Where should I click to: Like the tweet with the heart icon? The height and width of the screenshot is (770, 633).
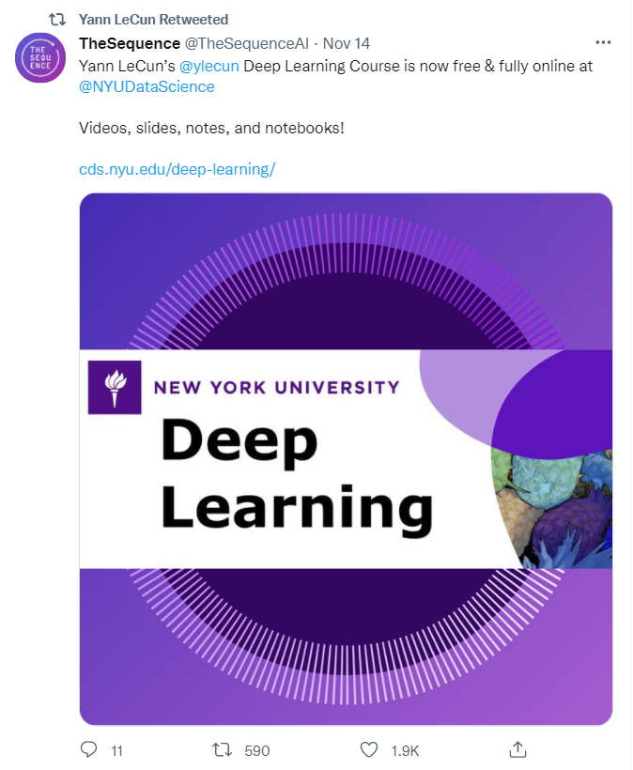(x=370, y=749)
